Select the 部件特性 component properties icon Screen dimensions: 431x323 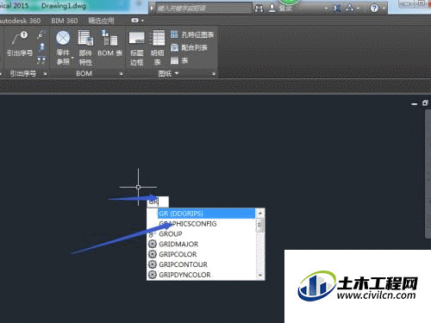85,47
